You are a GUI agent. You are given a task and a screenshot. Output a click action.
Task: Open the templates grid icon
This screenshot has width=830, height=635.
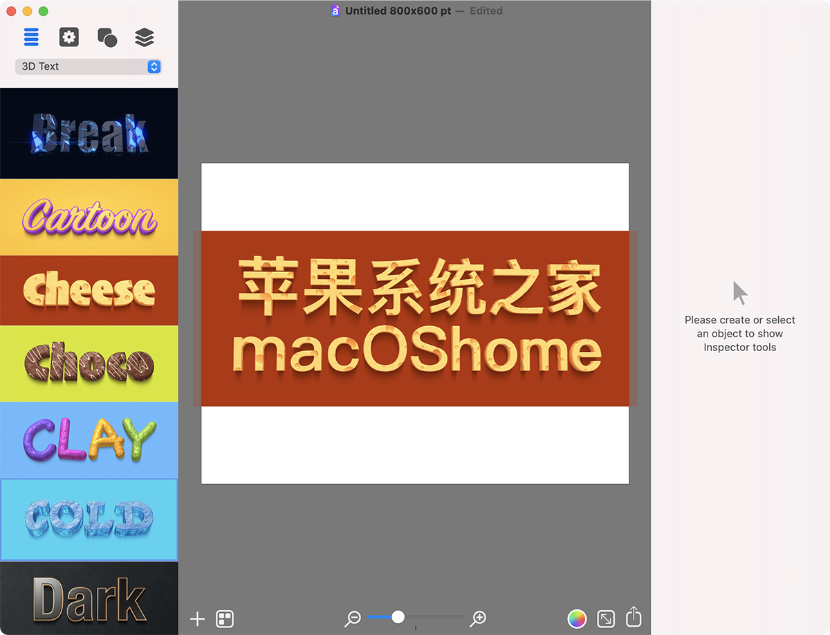click(x=225, y=619)
